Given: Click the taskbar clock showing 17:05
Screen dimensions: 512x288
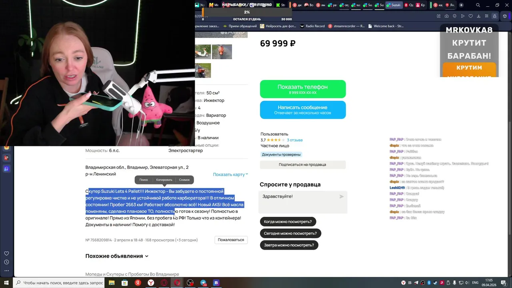Looking at the screenshot, I should [x=489, y=283].
